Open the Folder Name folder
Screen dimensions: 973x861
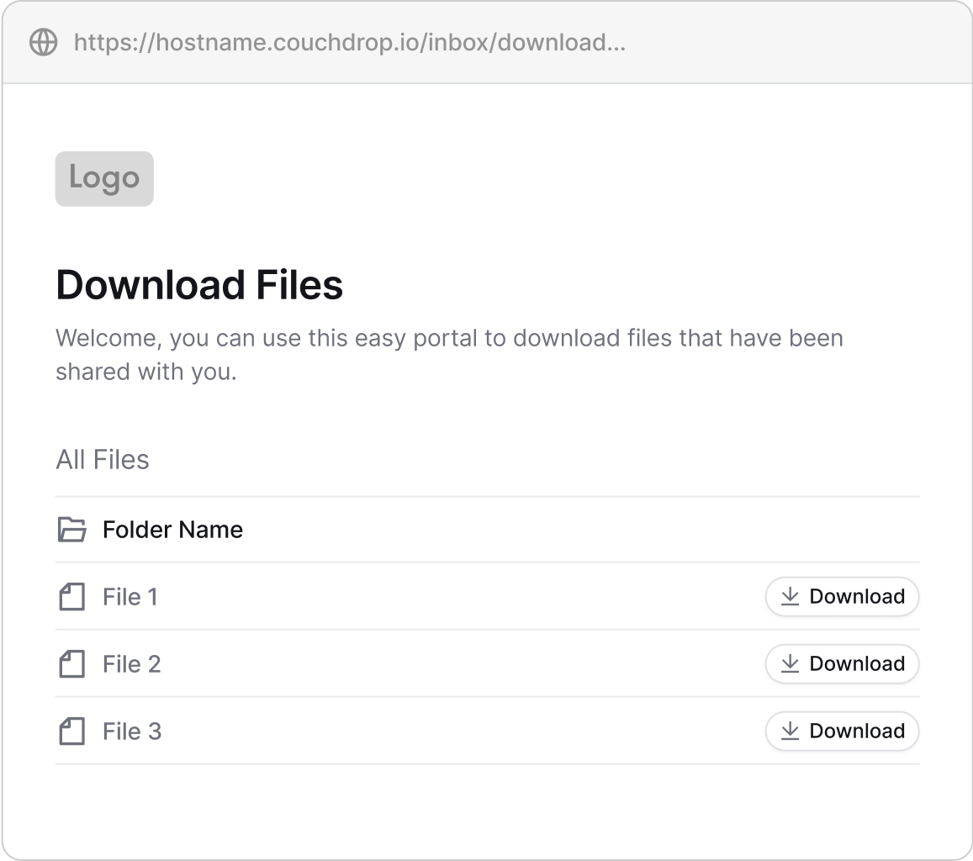pyautogui.click(x=172, y=530)
